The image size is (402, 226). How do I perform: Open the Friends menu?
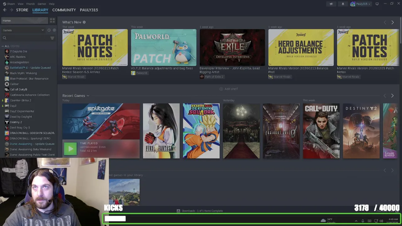click(30, 4)
